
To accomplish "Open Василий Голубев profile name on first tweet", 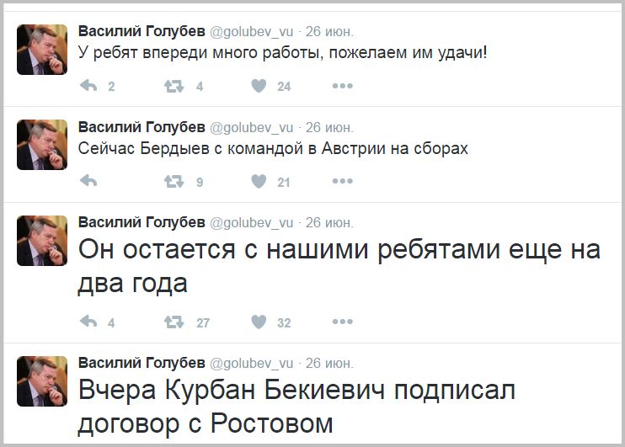I will pyautogui.click(x=141, y=30).
